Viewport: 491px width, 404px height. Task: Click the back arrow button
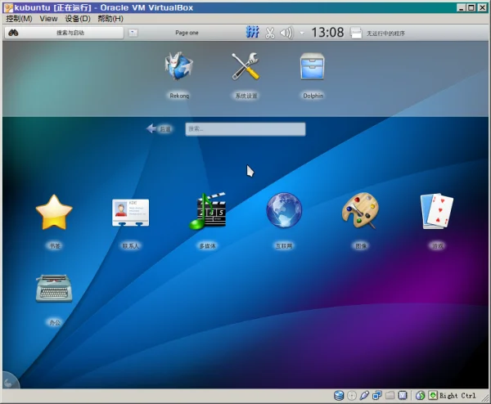click(159, 128)
